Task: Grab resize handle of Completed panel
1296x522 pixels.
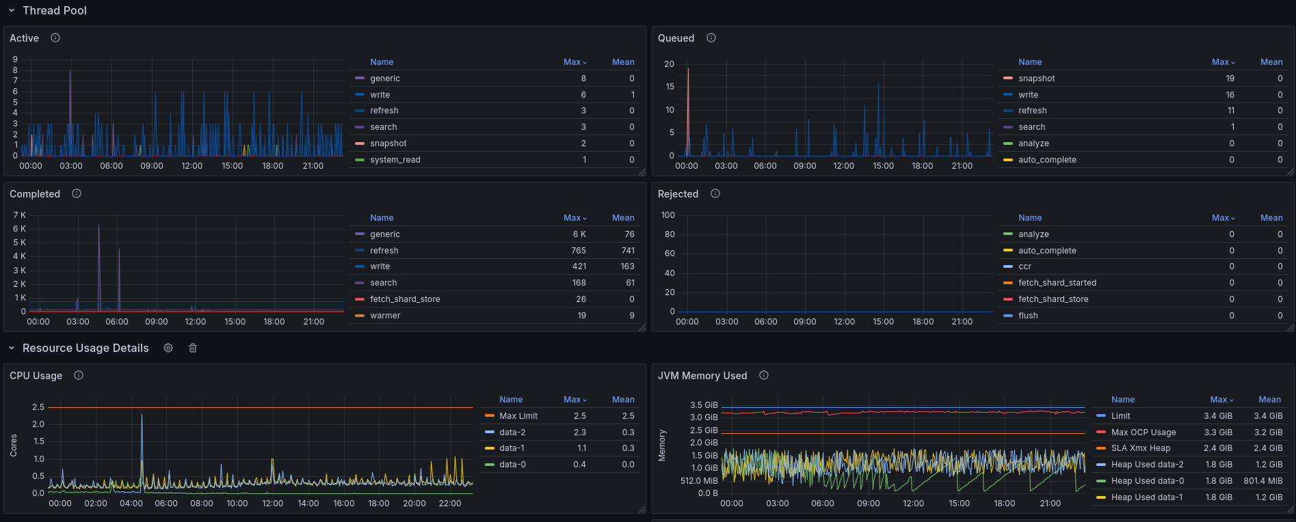Action: click(x=642, y=328)
